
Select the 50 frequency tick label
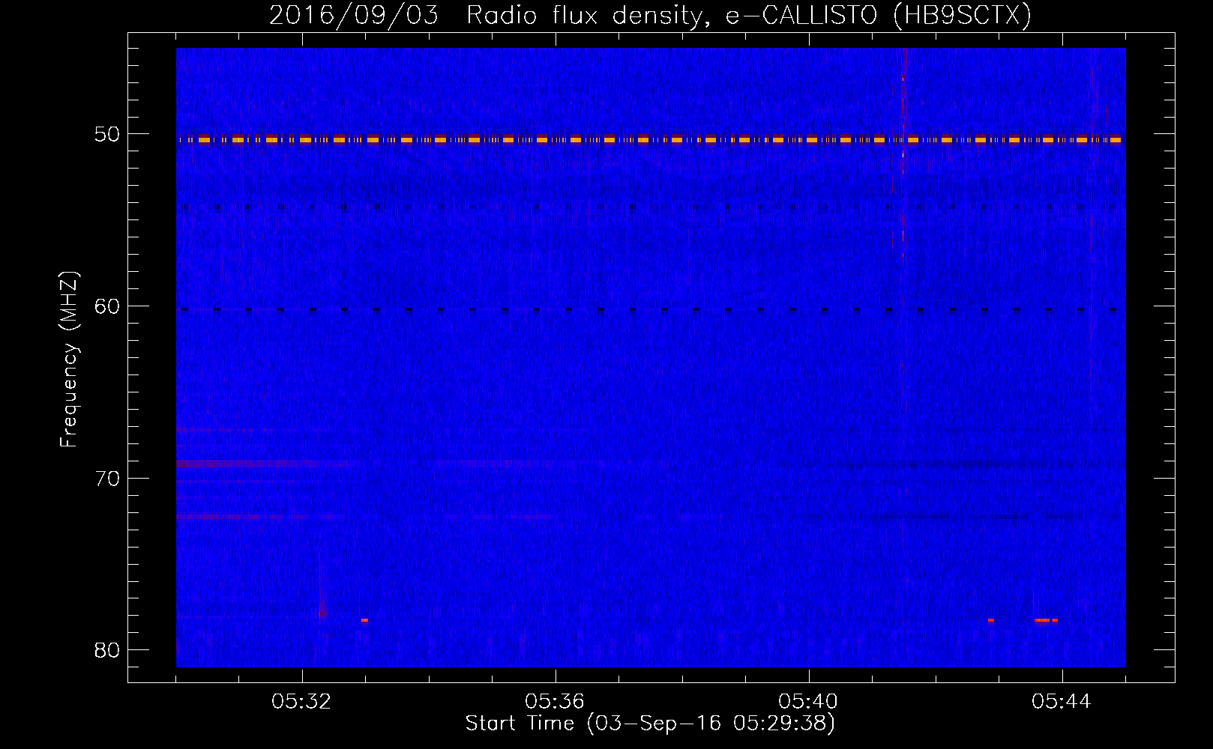107,134
